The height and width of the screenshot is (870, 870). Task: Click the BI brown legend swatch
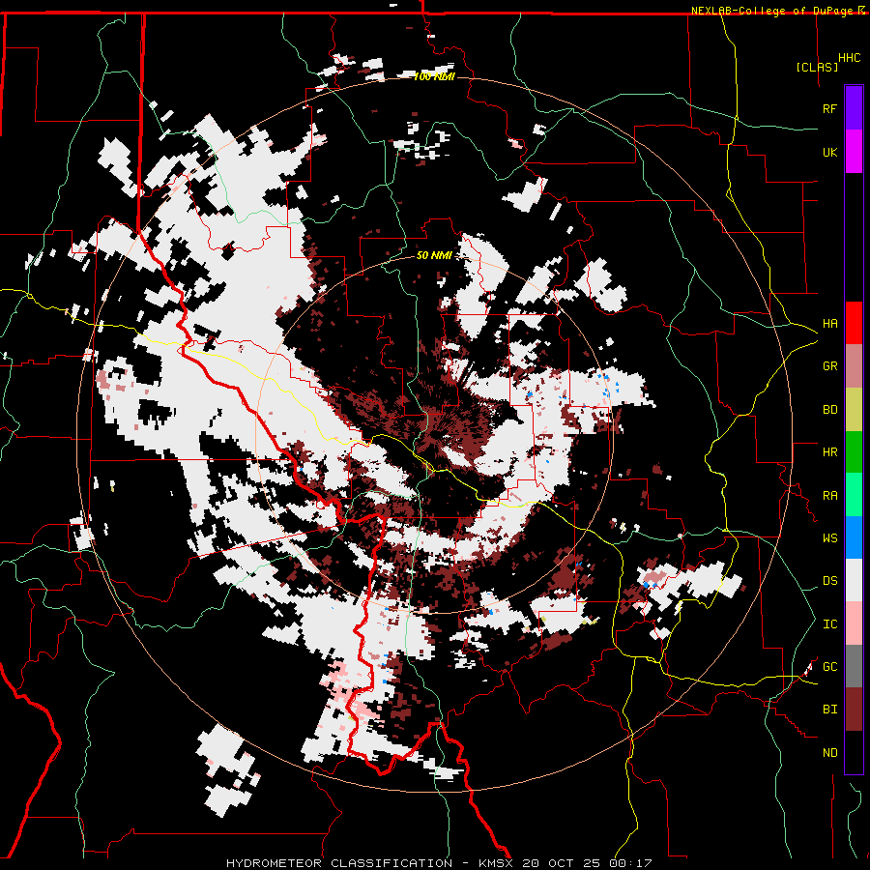pyautogui.click(x=854, y=710)
